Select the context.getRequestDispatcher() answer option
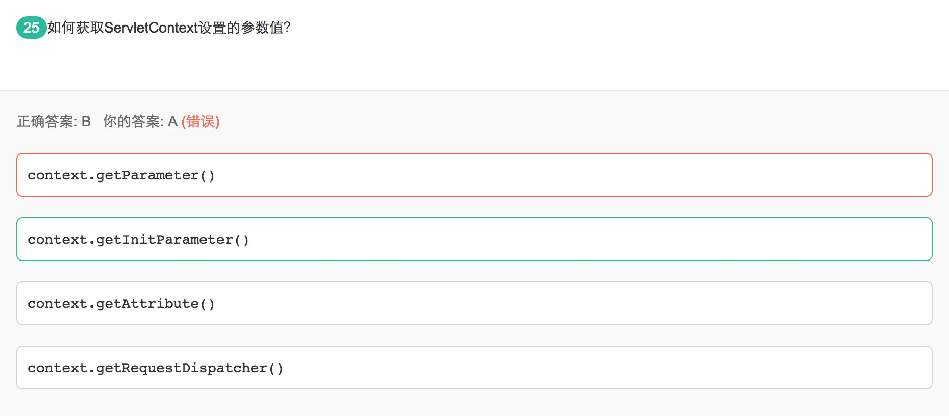The width and height of the screenshot is (949, 416). pos(475,368)
